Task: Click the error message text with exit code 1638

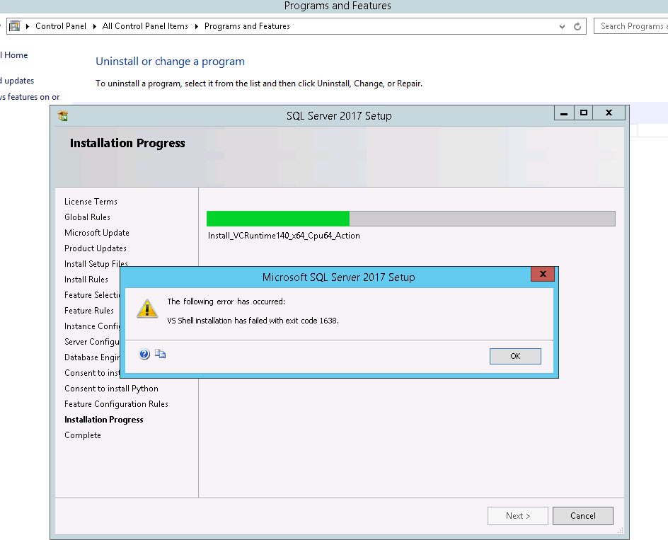Action: click(253, 321)
